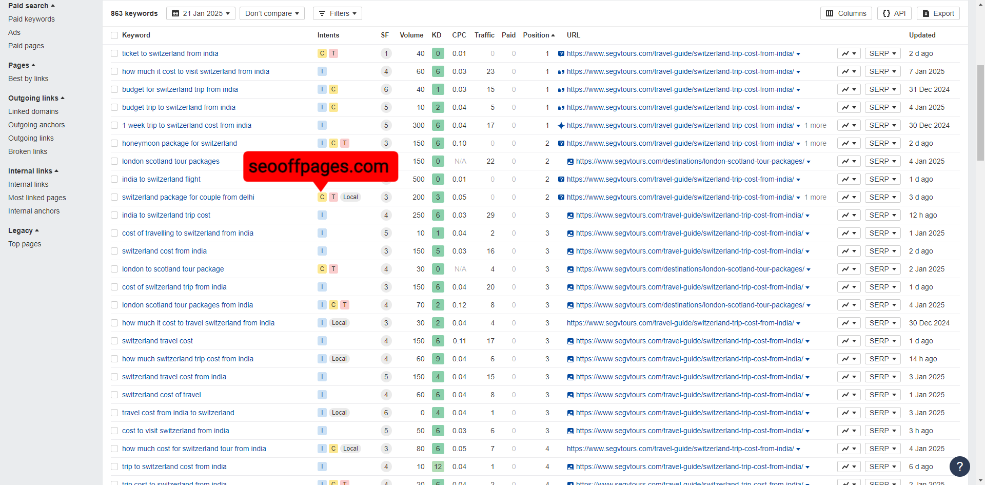
Task: Click the AI overview sparkle icon in the '1 week trip to switzerland cost' row
Action: [x=561, y=126]
